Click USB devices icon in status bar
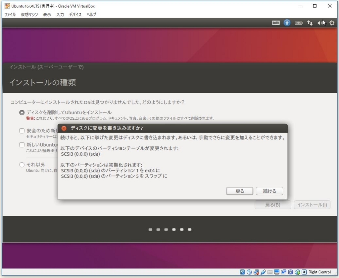 click(x=263, y=272)
